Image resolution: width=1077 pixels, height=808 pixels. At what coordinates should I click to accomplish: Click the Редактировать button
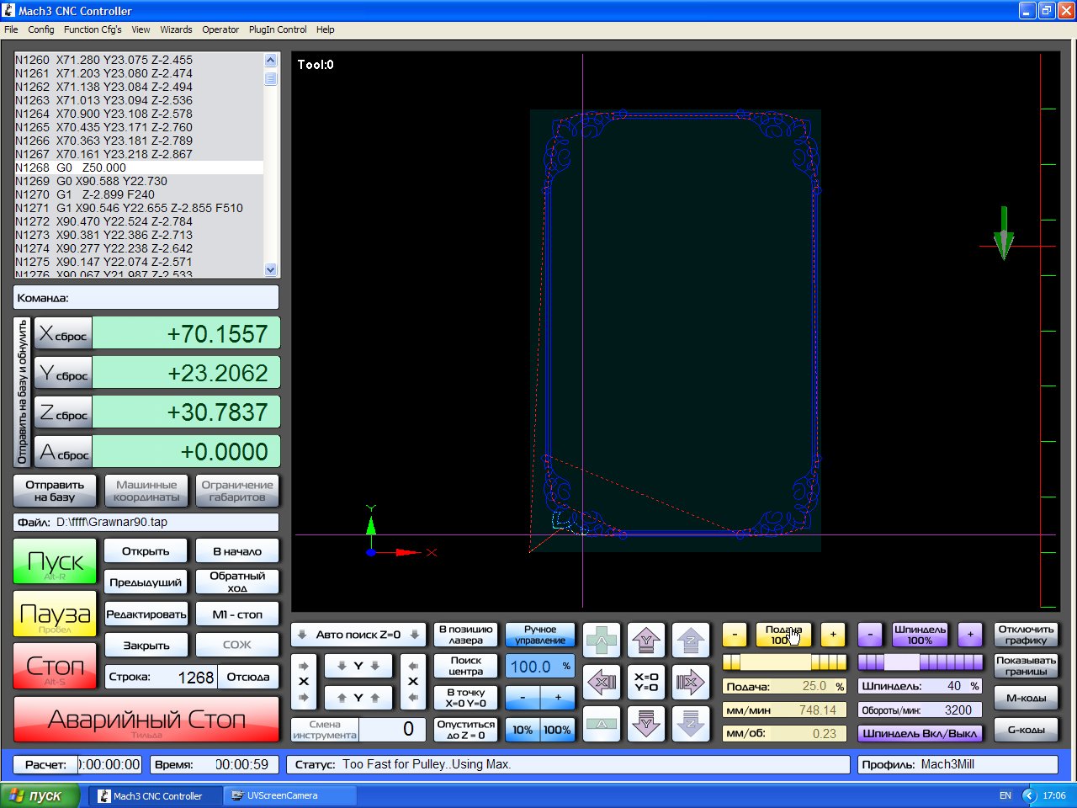(x=146, y=614)
